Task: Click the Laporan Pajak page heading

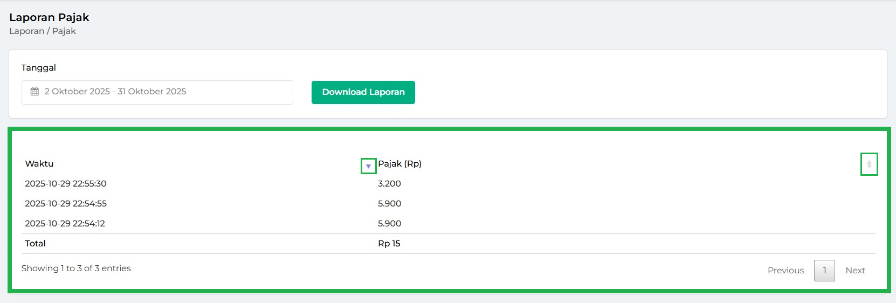Action: (x=49, y=17)
